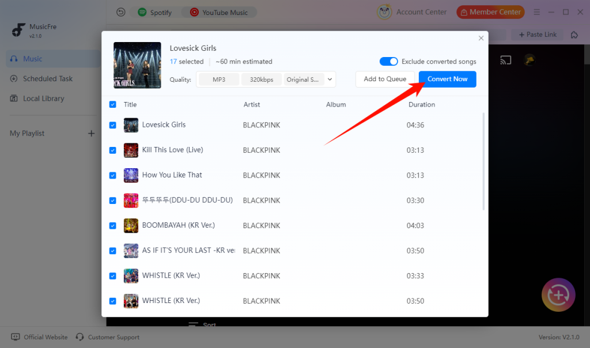Click the Artist column header

(x=252, y=105)
